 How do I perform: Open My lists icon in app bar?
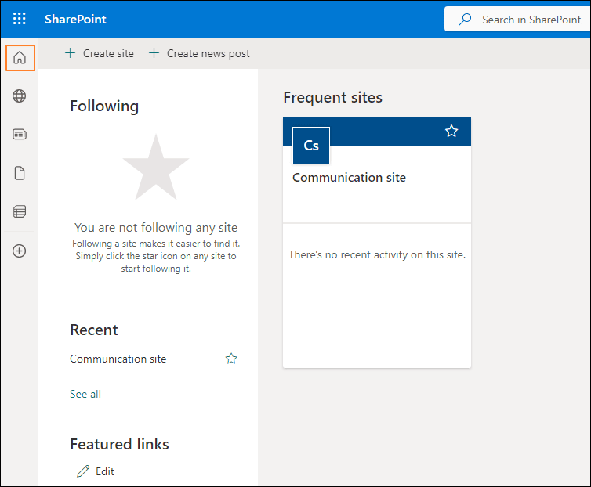pos(20,211)
